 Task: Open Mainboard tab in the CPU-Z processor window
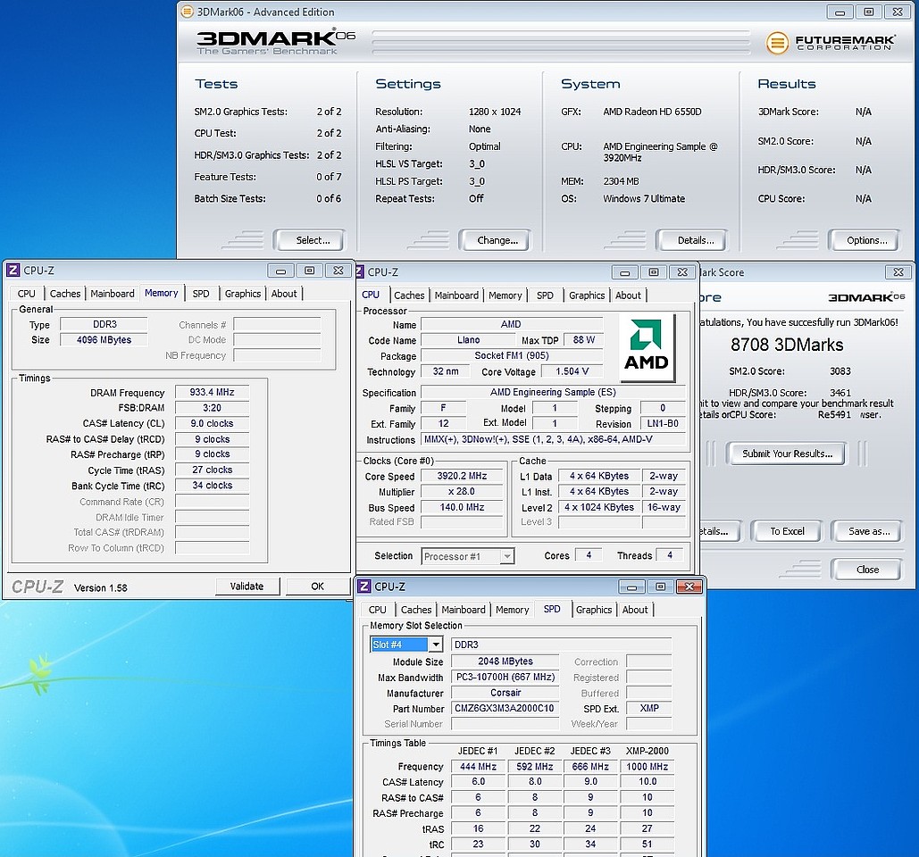456,295
